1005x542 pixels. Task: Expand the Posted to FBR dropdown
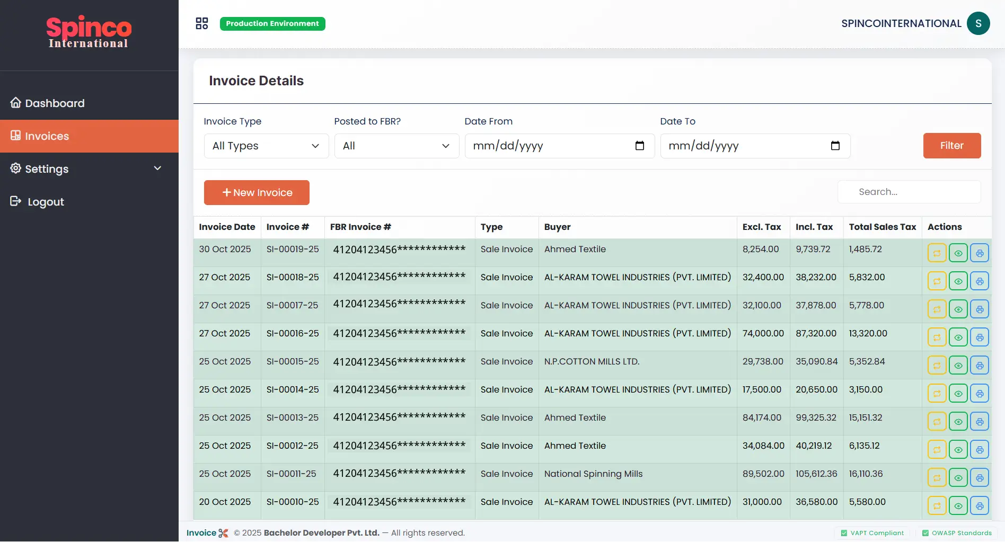[396, 146]
